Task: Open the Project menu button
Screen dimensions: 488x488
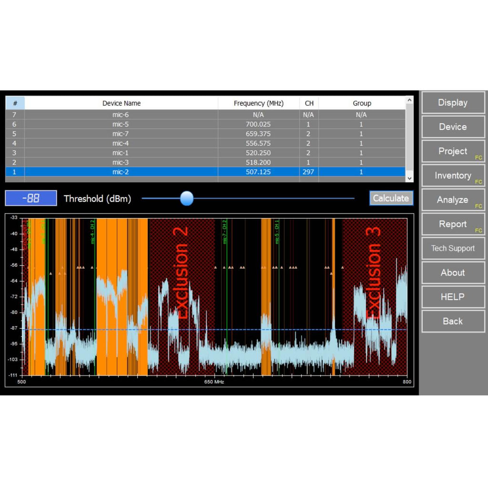Action: pos(453,151)
